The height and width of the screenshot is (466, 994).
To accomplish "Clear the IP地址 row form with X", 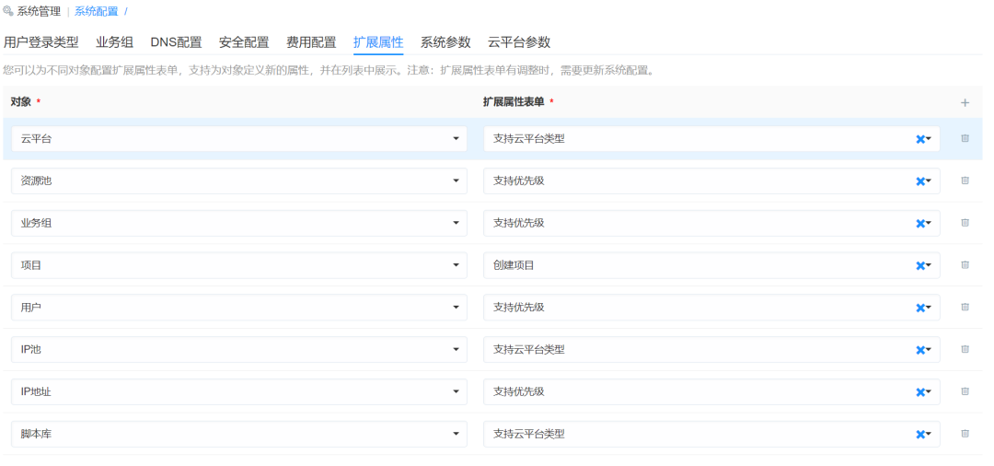I will [x=919, y=391].
